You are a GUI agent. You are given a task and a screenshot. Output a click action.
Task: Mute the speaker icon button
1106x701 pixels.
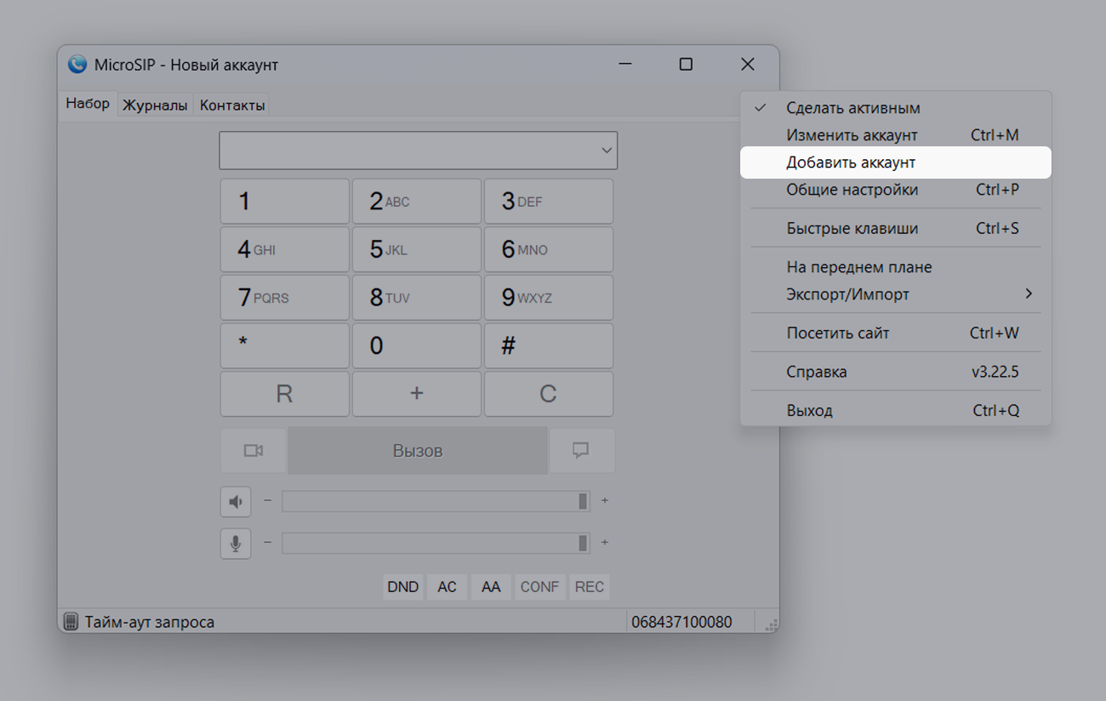(x=236, y=501)
